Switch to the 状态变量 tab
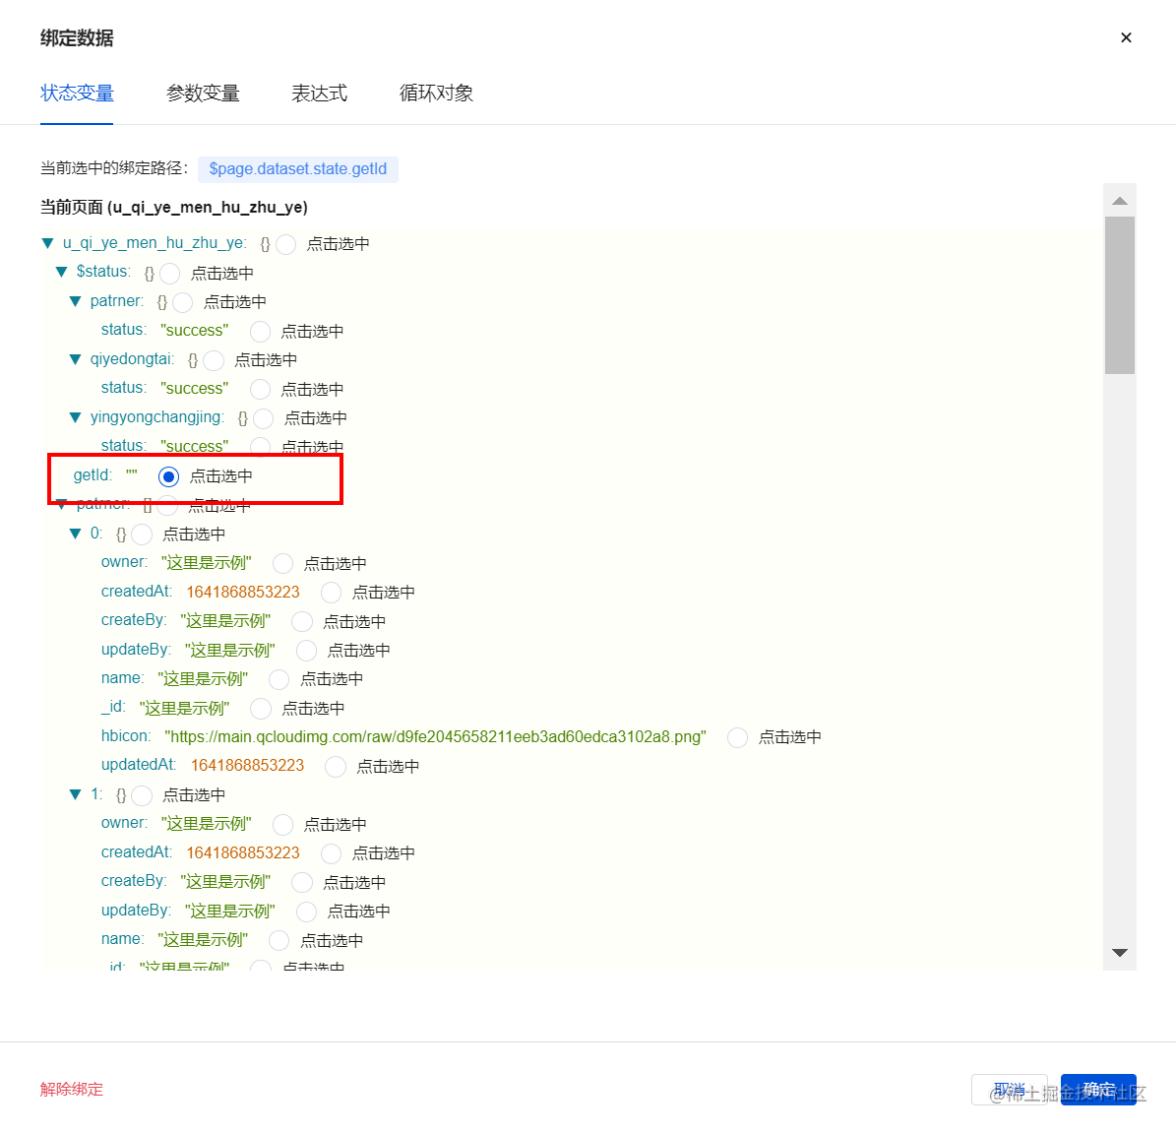 77,94
